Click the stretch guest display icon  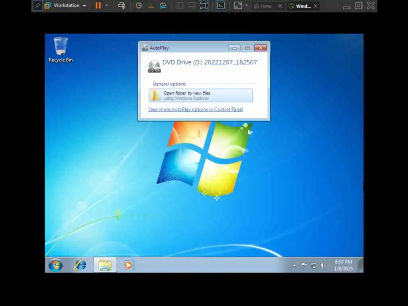[x=238, y=6]
